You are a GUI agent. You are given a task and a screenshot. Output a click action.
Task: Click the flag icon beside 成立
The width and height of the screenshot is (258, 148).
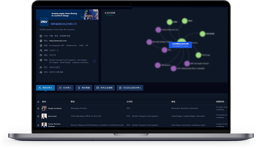pos(41,55)
